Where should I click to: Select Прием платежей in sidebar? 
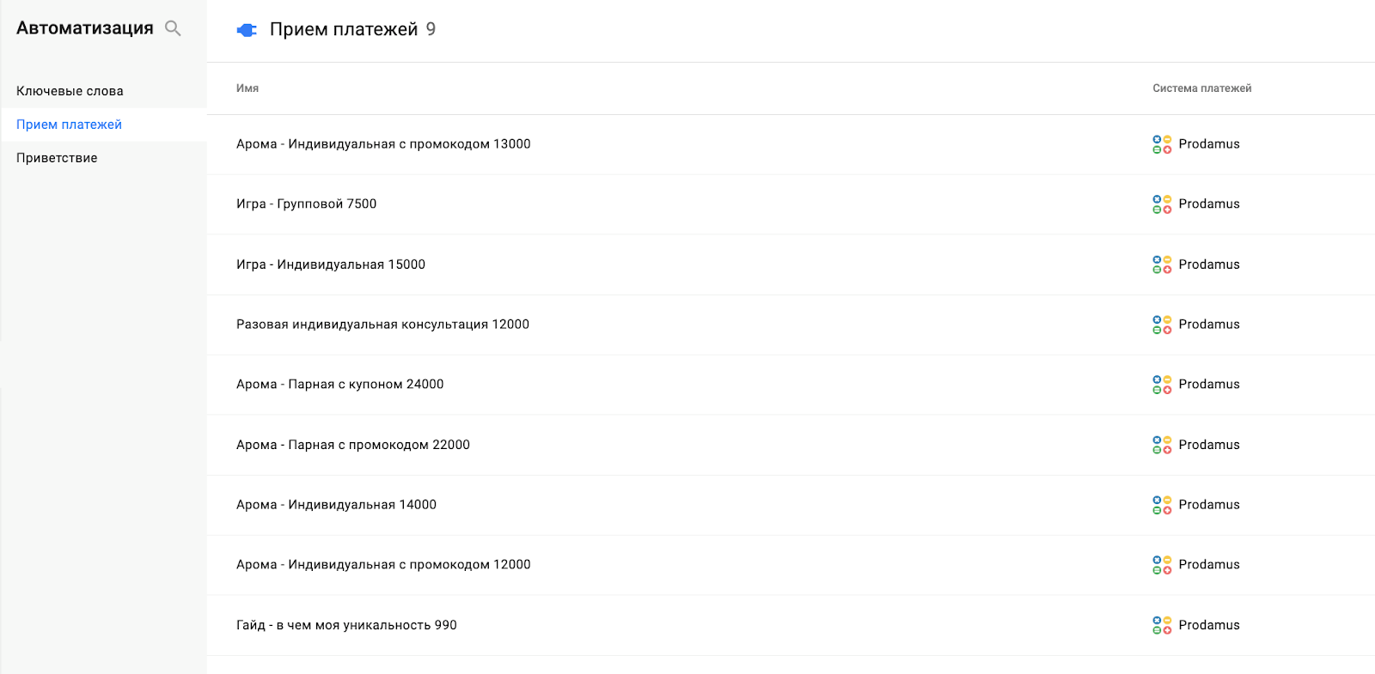point(69,124)
